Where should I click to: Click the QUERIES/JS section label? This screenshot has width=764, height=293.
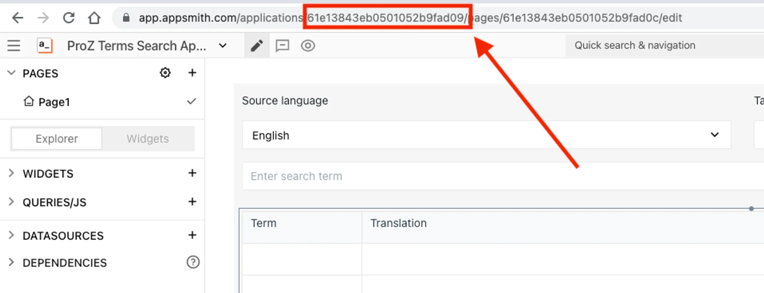click(x=55, y=202)
